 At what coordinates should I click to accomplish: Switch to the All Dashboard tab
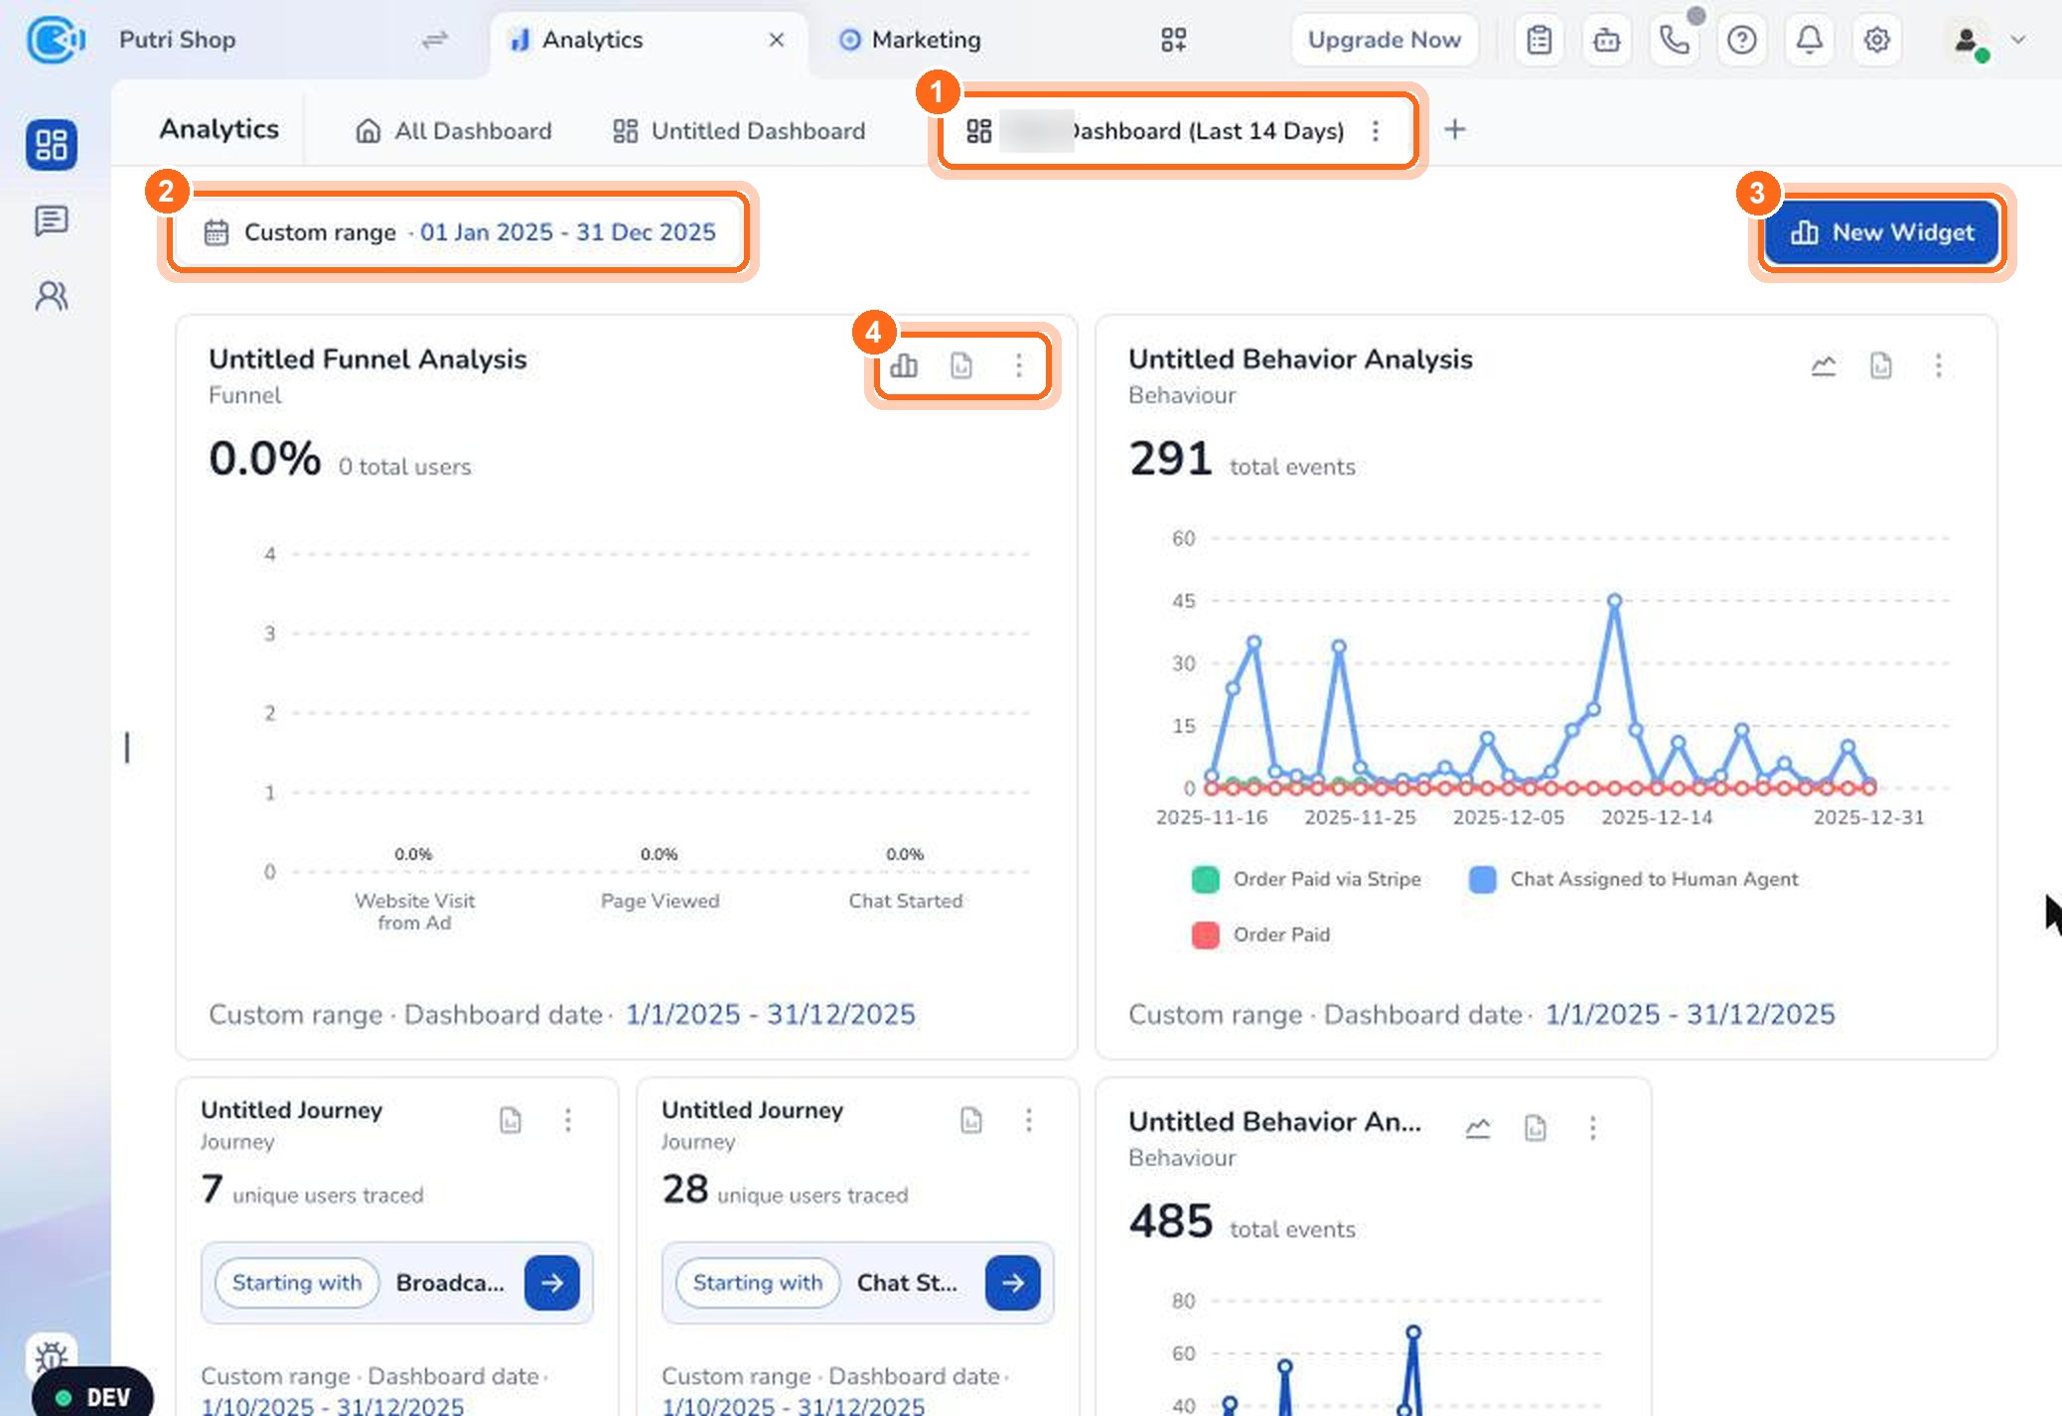click(454, 131)
